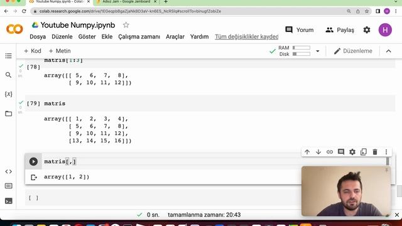Open the Göster menu
Screen dimensions: 402x226
pyautogui.click(x=87, y=36)
